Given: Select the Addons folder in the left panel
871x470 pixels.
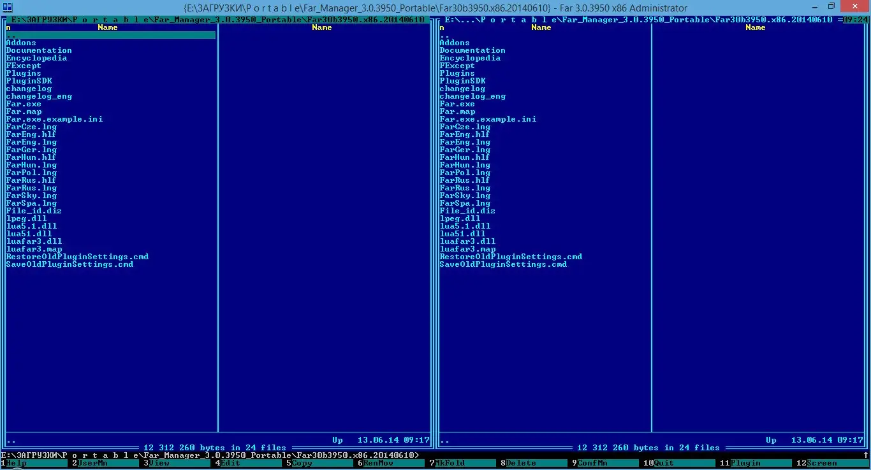Looking at the screenshot, I should tap(21, 43).
